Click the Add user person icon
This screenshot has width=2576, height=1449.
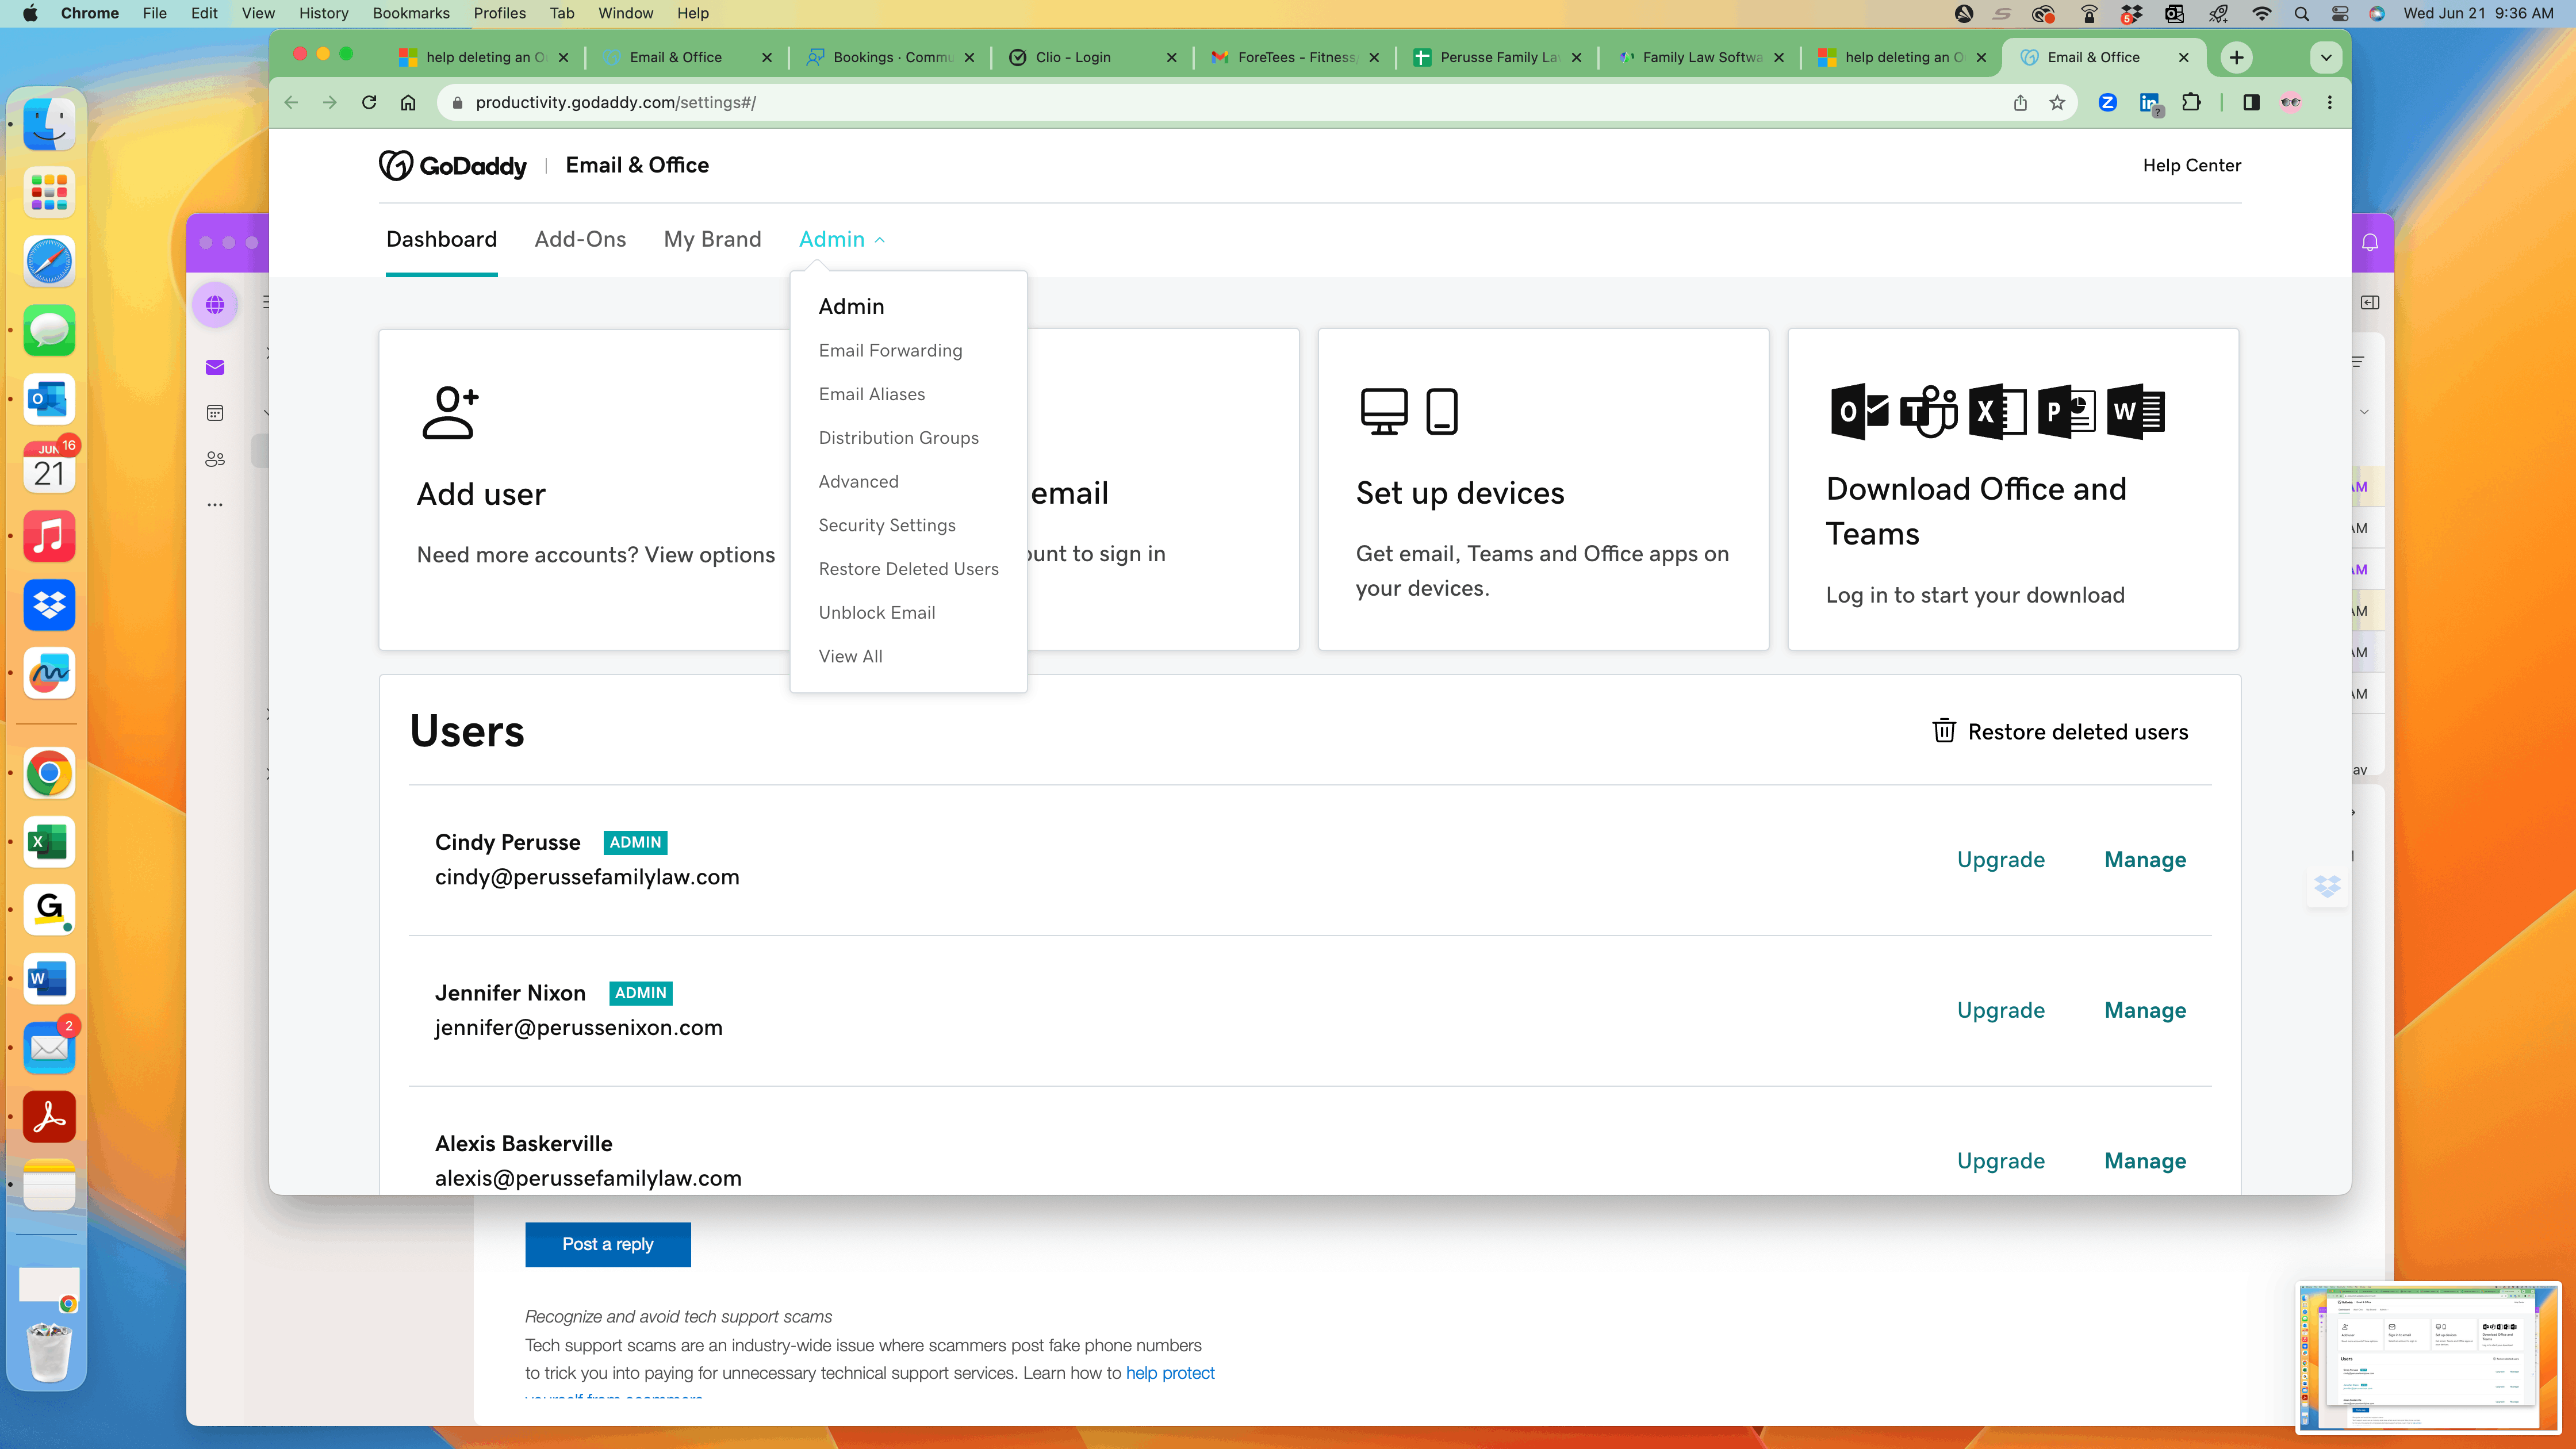click(449, 412)
